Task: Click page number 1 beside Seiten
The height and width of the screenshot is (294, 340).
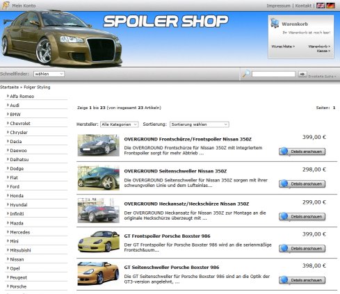Action: click(334, 108)
